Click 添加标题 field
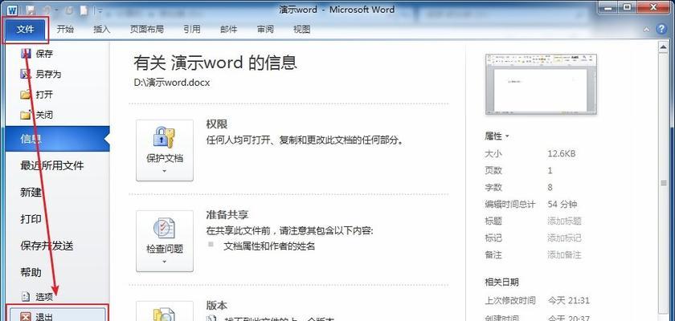The image size is (675, 321). [x=564, y=221]
